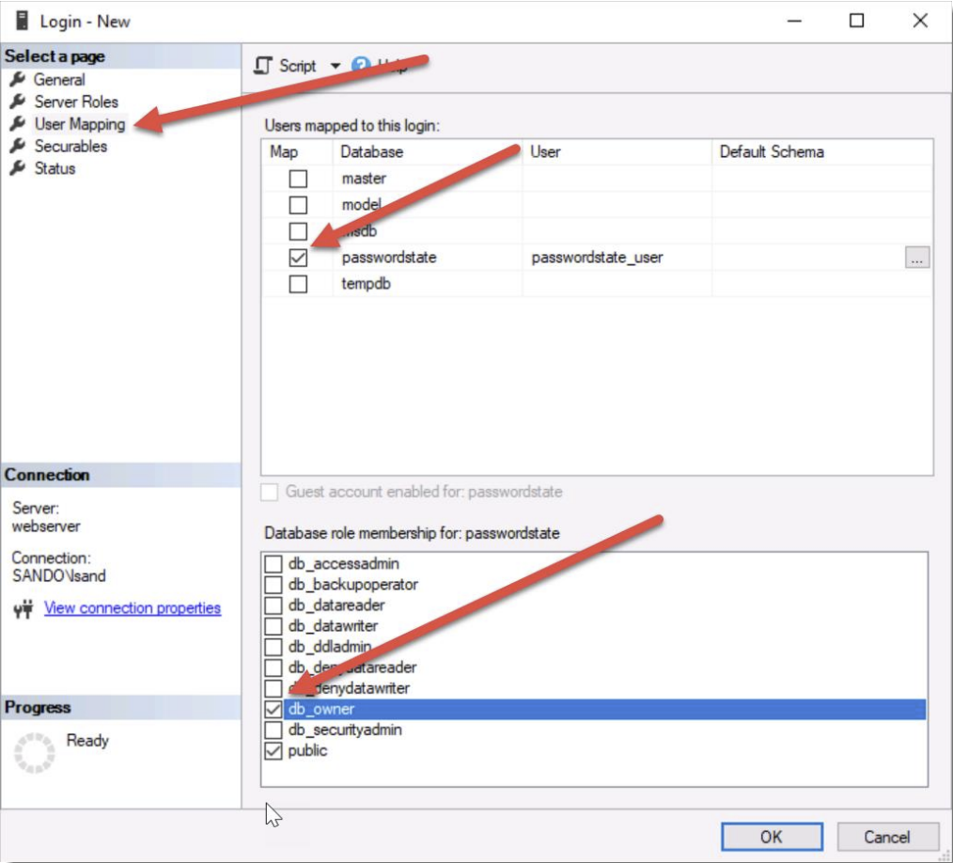Enable the db_datawriter role
Viewport: 953px width, 863px height.
[273, 626]
